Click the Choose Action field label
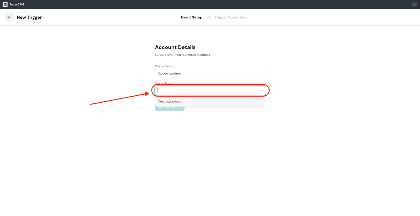 164,83
